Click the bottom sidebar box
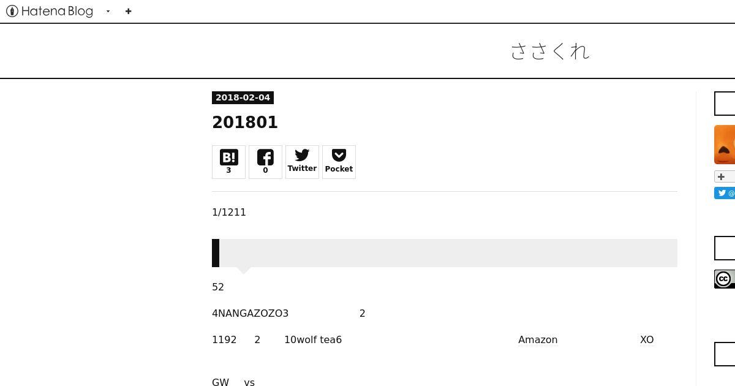The image size is (735, 386). point(725,355)
